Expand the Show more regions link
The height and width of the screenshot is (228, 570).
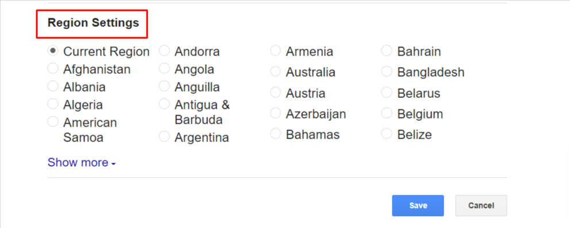[82, 162]
